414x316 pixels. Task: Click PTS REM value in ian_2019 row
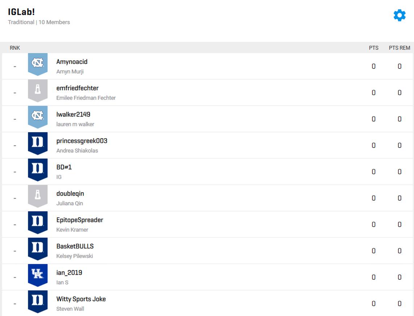399,277
